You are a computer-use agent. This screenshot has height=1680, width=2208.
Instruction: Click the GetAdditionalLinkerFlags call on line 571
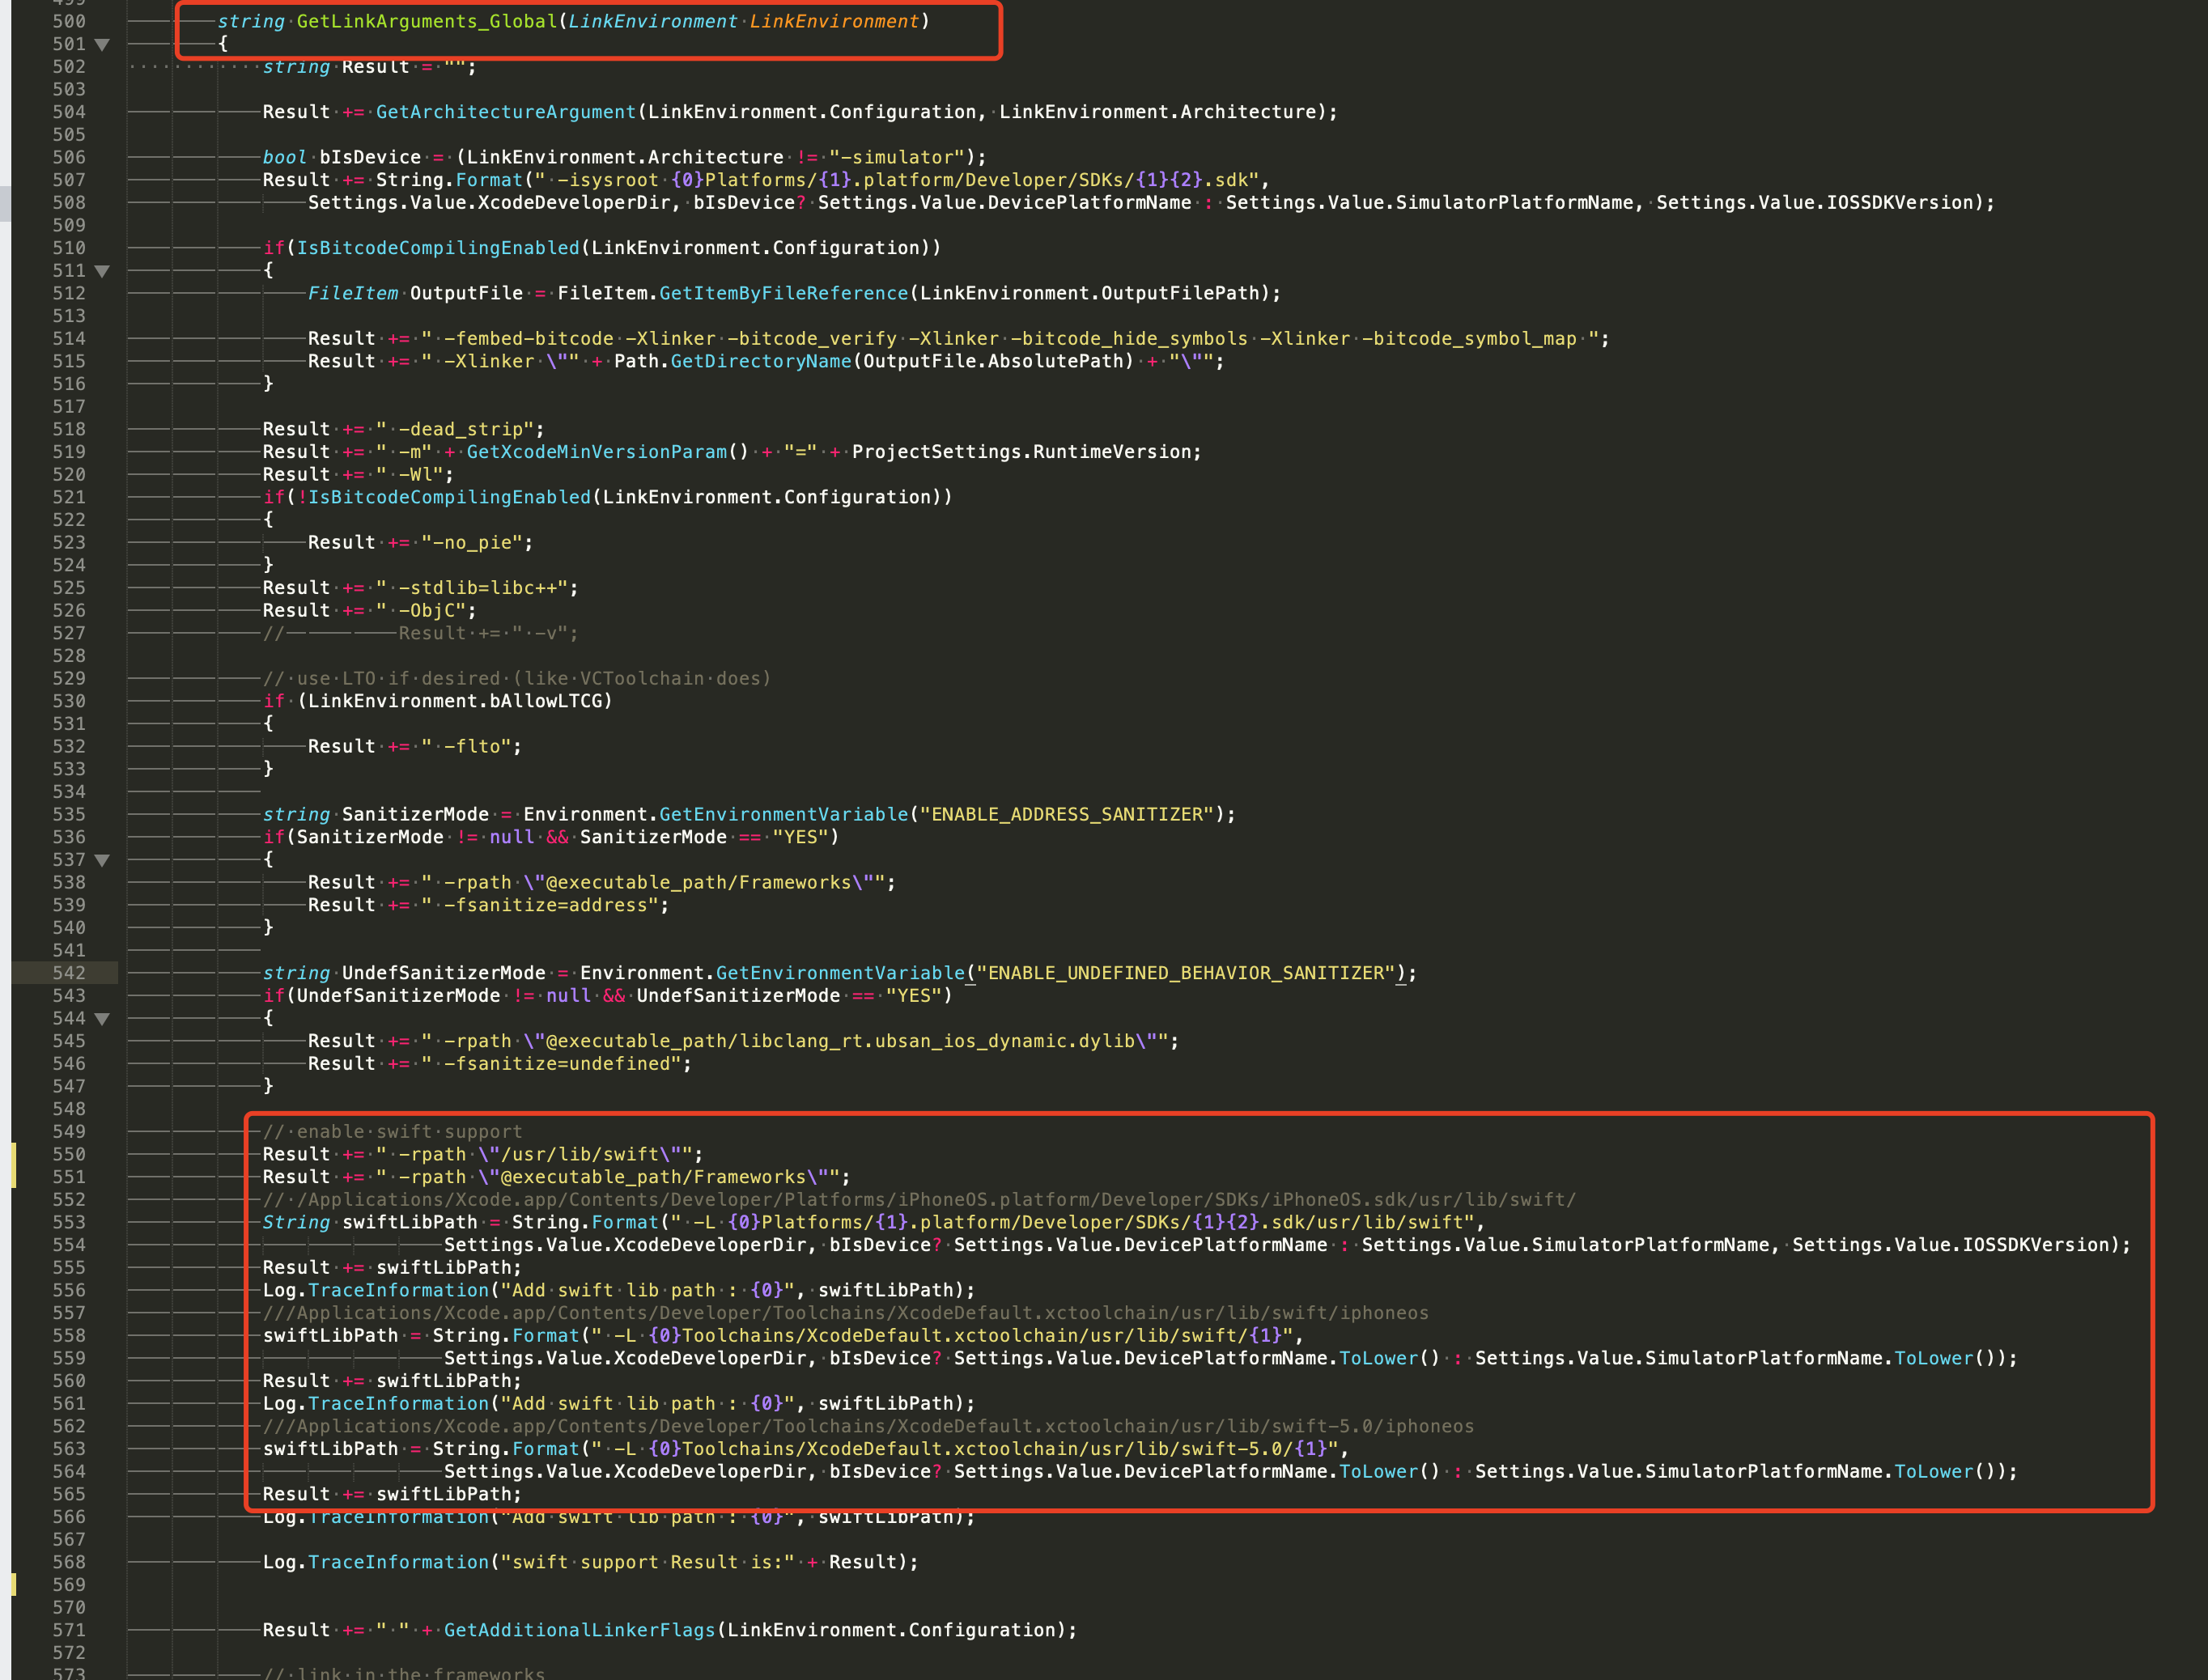coord(580,1629)
